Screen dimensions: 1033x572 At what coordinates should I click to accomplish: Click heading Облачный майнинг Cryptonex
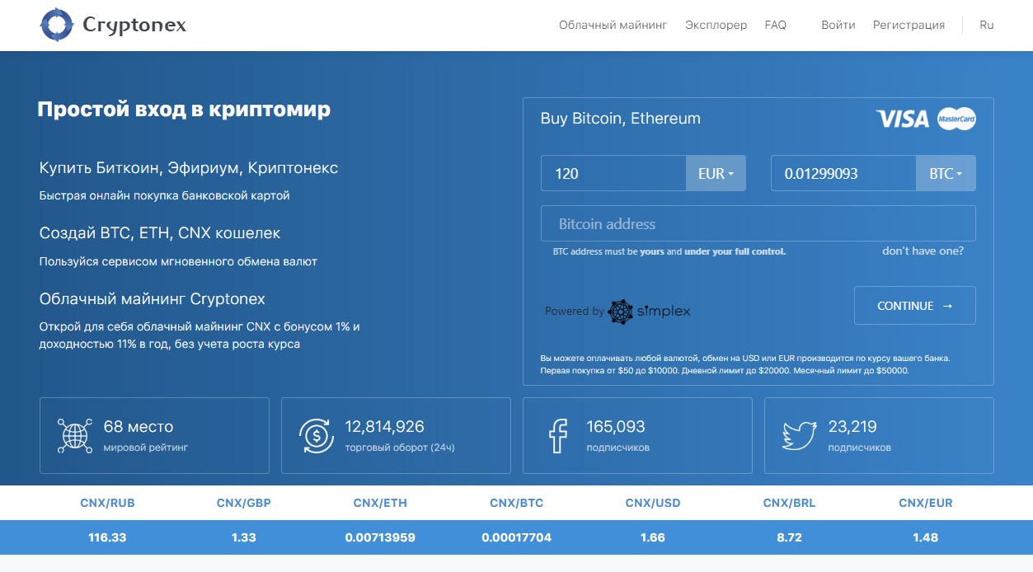[x=153, y=298]
